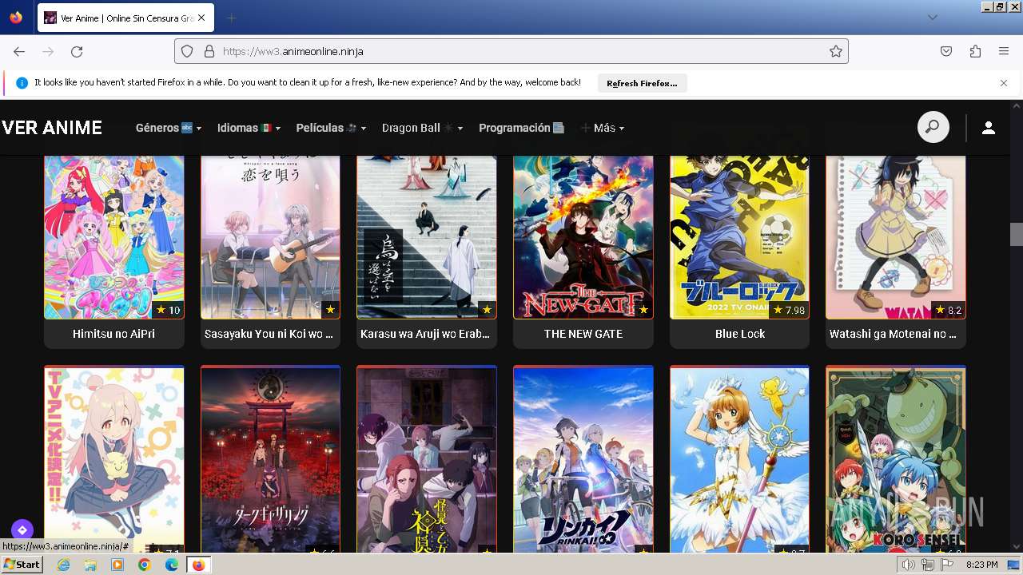Screen dimensions: 1023x575
Task: Reload the page with the refresh icon
Action: 77,51
